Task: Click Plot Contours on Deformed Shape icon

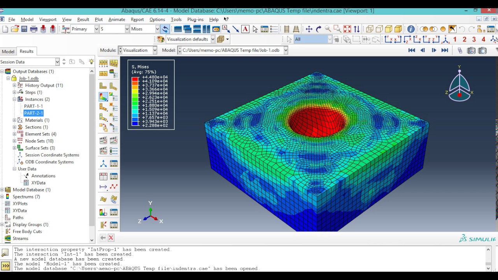Action: (x=103, y=97)
